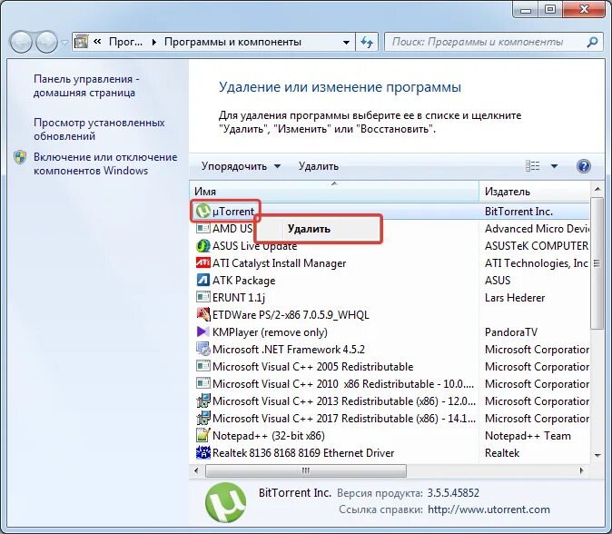
Task: Click the Notepad++ Team publisher cell
Action: pos(528,436)
